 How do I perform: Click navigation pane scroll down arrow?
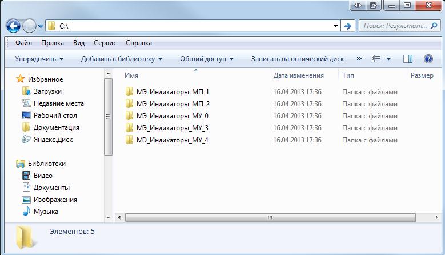pyautogui.click(x=109, y=217)
